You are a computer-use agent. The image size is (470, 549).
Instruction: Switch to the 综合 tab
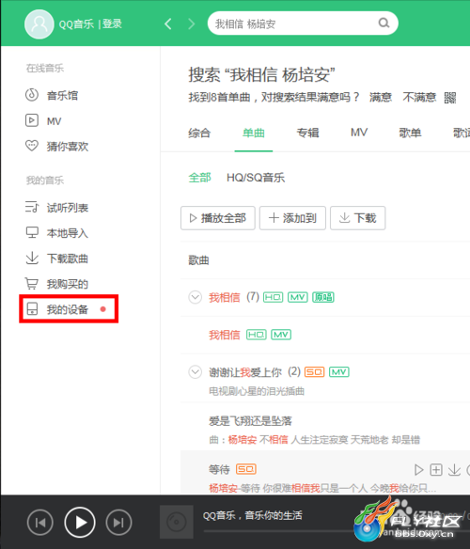pos(199,133)
